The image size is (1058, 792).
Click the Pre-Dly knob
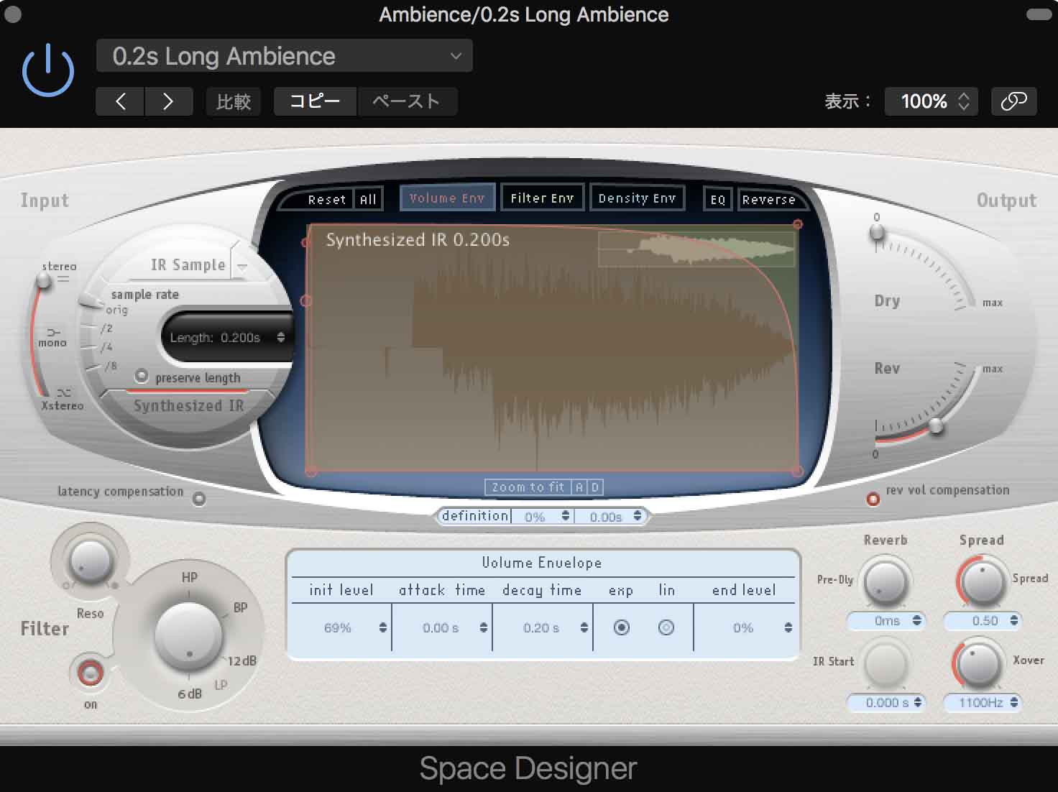(x=885, y=582)
